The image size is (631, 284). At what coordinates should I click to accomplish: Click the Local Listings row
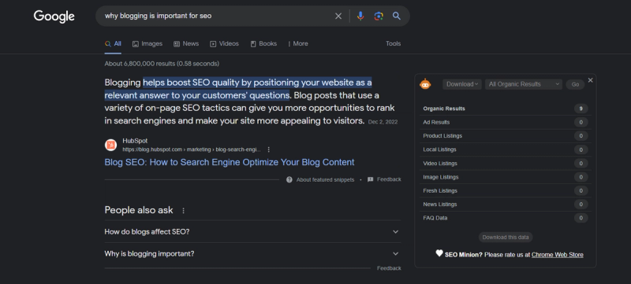[x=506, y=149]
